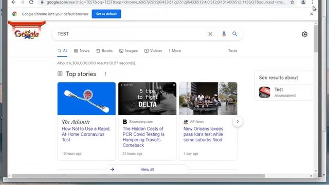
Task: Open the New Orleans flood photo thumbnail
Action: (208, 99)
